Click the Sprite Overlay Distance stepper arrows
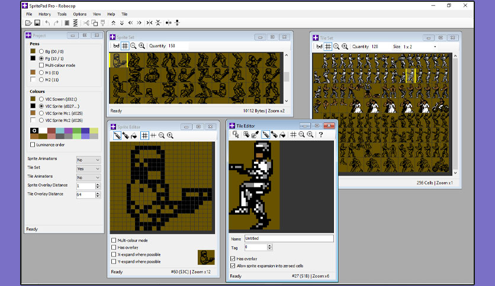This screenshot has height=286, width=495. click(98, 186)
